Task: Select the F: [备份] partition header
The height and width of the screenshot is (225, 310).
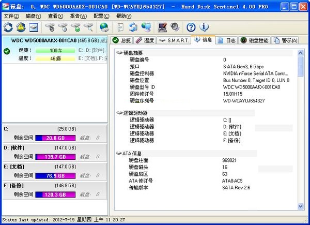Action: pyautogui.click(x=55, y=186)
